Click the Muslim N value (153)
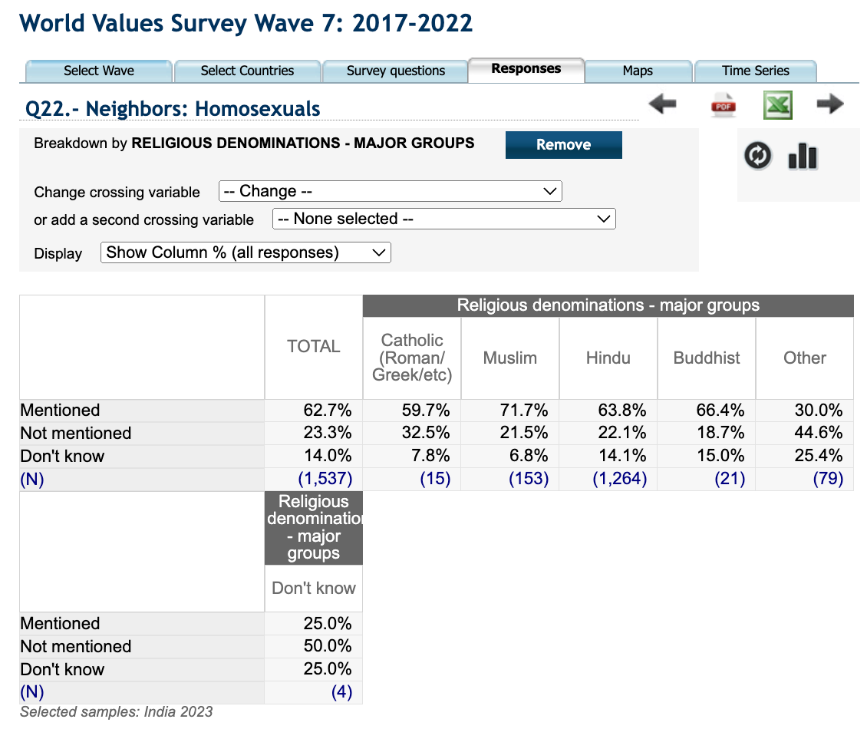This screenshot has height=729, width=867. click(529, 478)
